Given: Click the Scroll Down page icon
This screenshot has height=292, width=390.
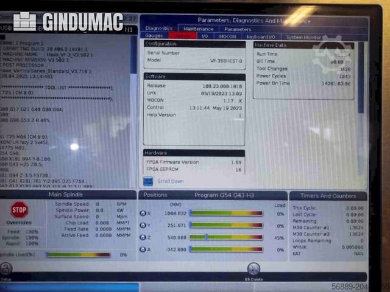Looking at the screenshot, I should (148, 181).
